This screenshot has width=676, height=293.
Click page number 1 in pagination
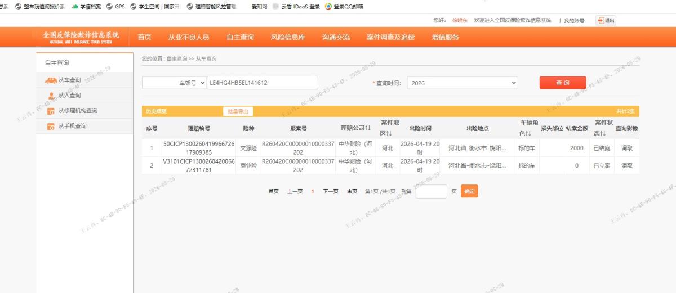[x=313, y=191]
